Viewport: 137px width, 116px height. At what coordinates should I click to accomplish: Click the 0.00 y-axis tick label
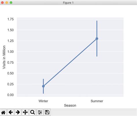coord(10,95)
